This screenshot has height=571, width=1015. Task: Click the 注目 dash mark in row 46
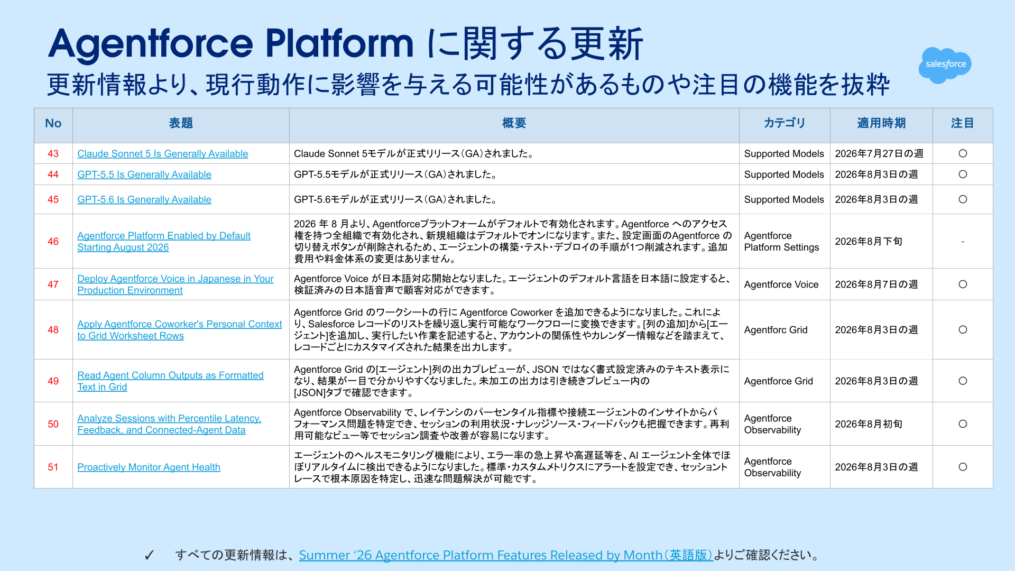[963, 242]
